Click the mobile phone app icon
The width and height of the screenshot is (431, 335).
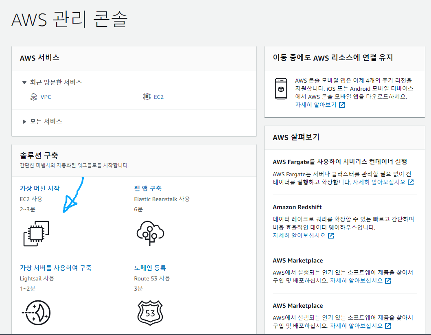tap(281, 89)
